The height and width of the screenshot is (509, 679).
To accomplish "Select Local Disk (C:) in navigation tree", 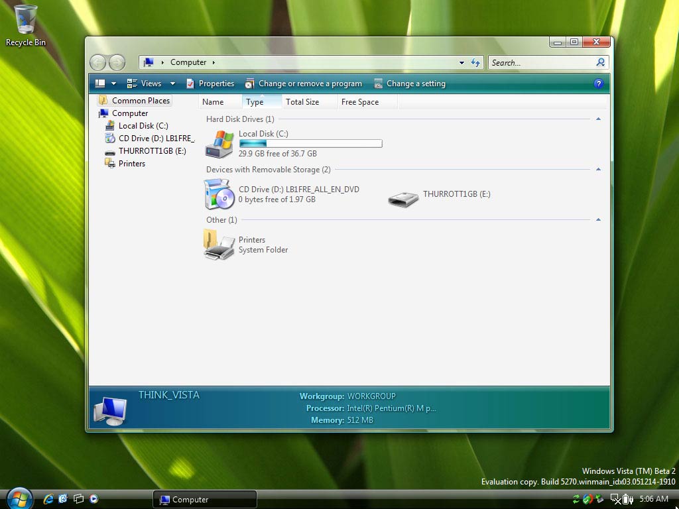I will pyautogui.click(x=137, y=126).
